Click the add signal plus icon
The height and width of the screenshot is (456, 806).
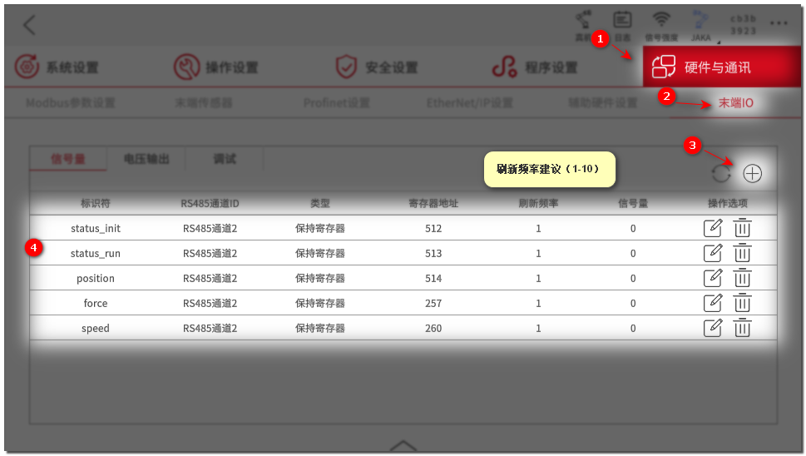pos(753,174)
